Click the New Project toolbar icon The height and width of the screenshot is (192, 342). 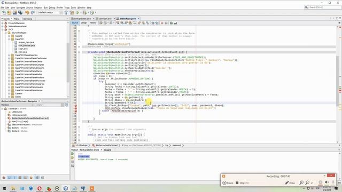9,13
